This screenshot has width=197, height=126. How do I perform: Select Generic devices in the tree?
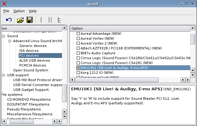33,46
